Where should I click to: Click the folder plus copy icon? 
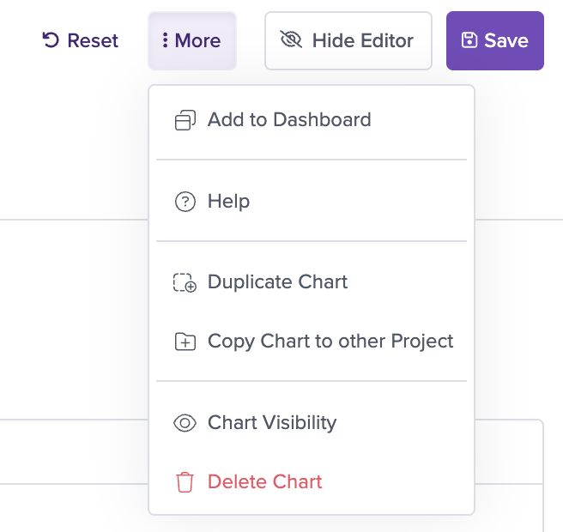click(185, 341)
